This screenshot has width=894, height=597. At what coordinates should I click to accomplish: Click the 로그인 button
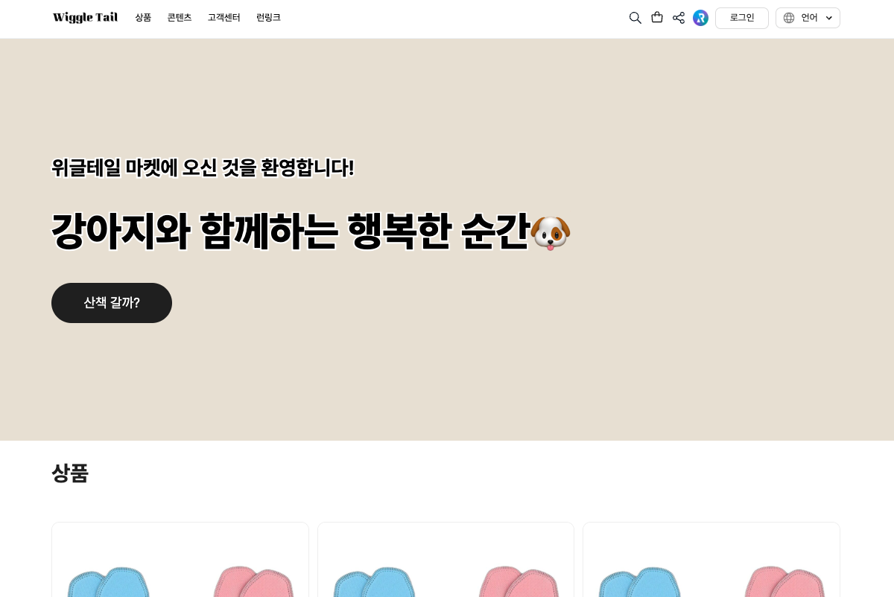(x=742, y=18)
